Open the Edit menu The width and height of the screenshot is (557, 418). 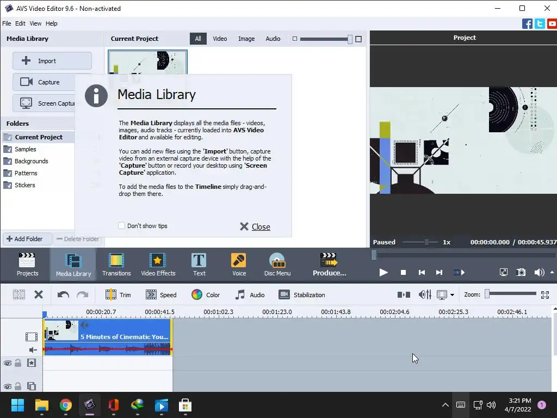pyautogui.click(x=20, y=23)
